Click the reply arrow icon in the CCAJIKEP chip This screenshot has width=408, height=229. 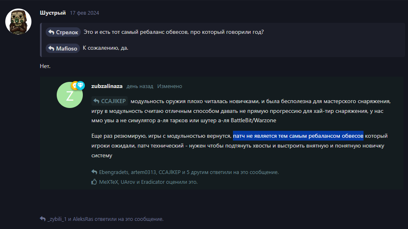click(x=97, y=101)
